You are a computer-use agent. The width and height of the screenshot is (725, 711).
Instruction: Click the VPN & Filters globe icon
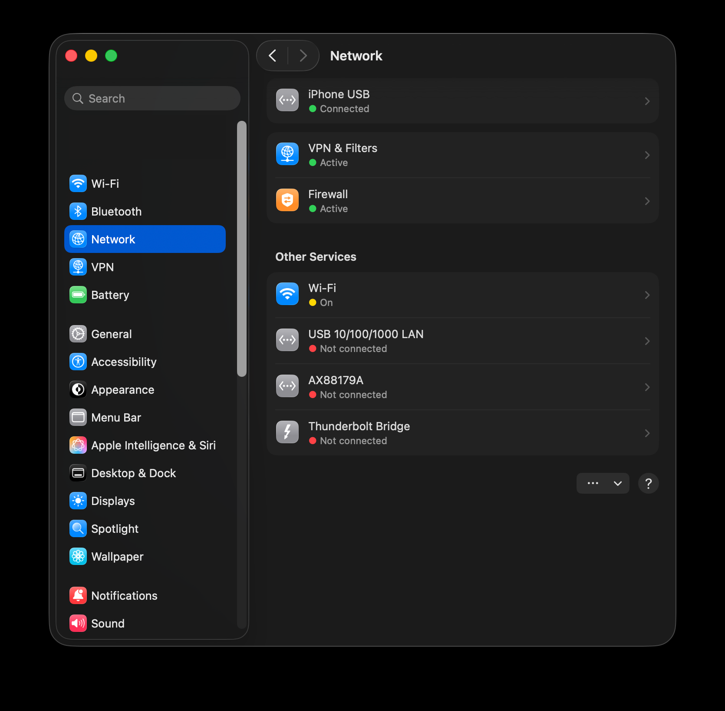click(287, 154)
